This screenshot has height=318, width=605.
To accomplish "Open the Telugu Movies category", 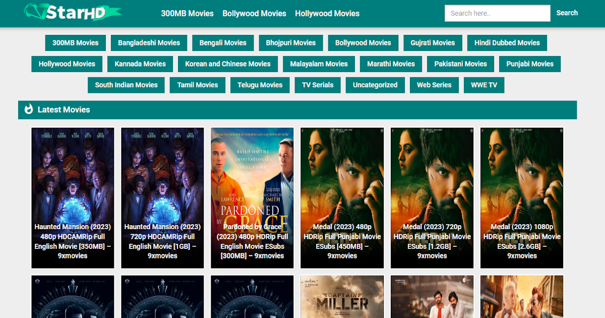I will coord(260,85).
